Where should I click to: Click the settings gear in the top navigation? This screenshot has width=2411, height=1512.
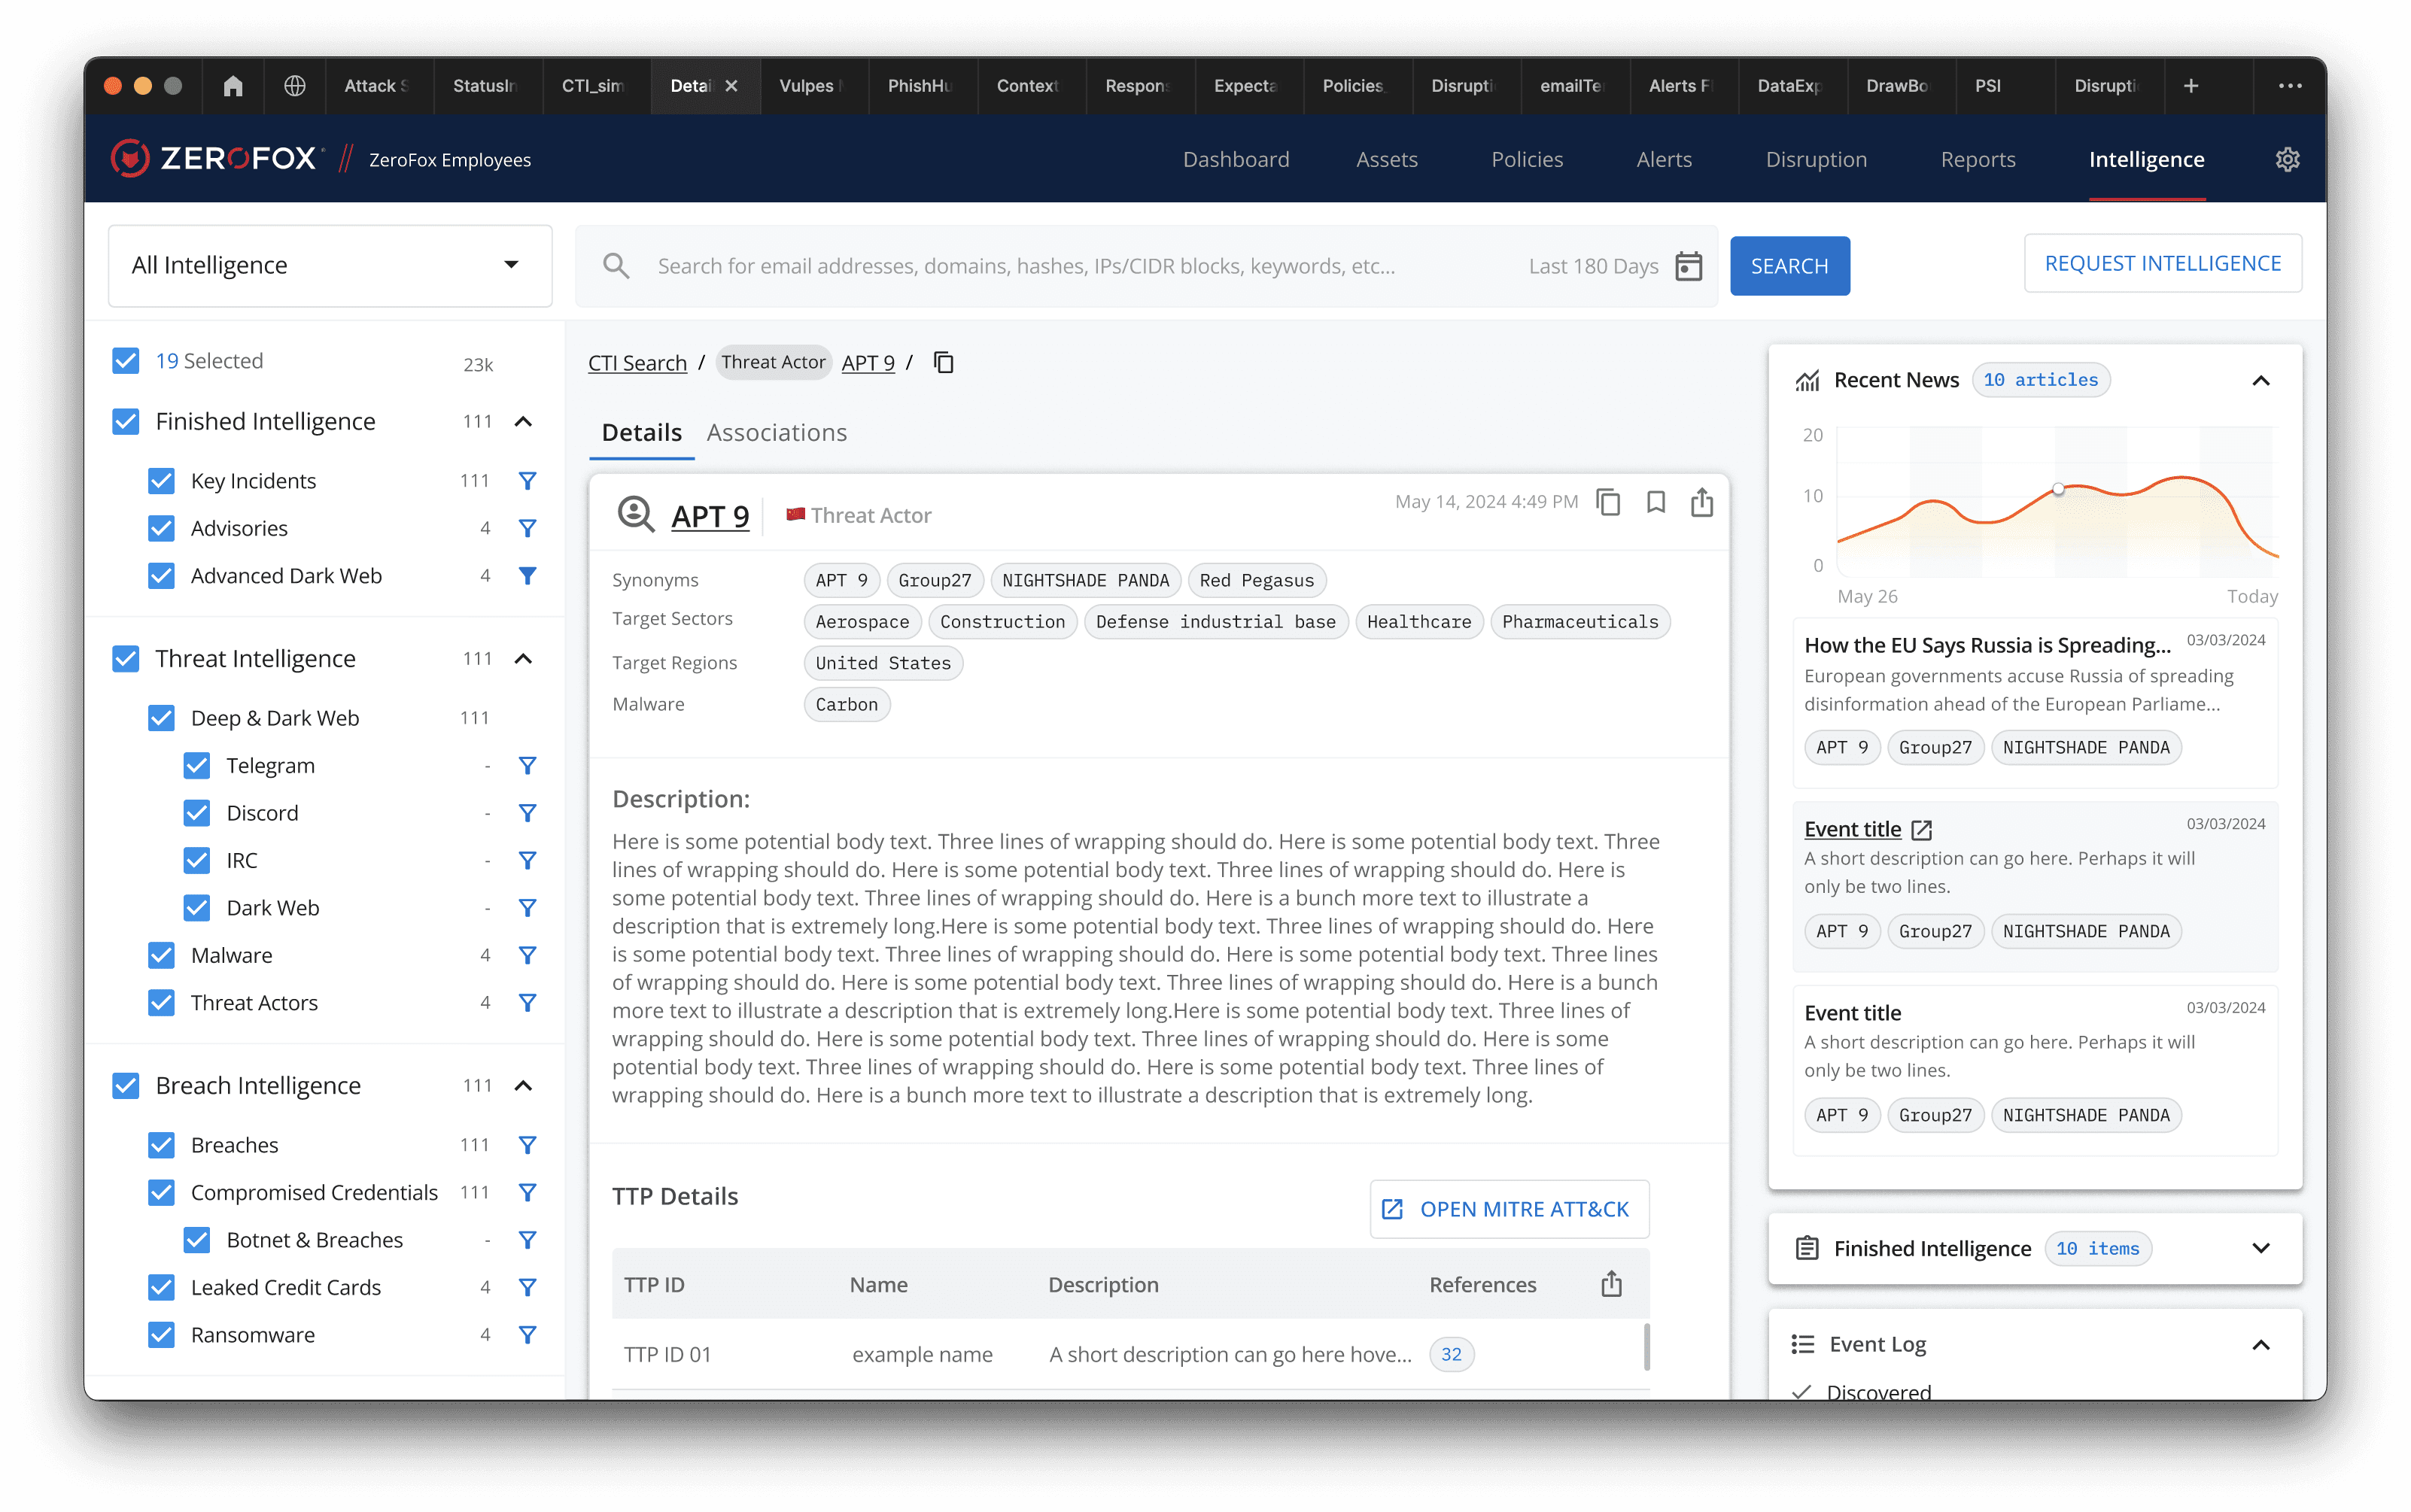coord(2287,160)
